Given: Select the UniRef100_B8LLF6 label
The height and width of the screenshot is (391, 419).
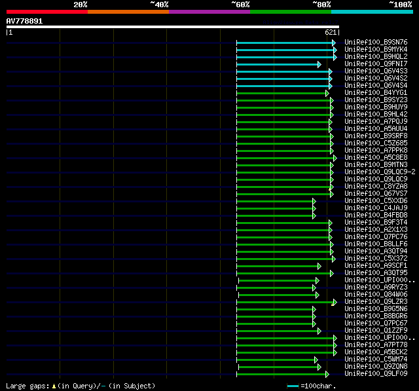Looking at the screenshot, I should [376, 244].
